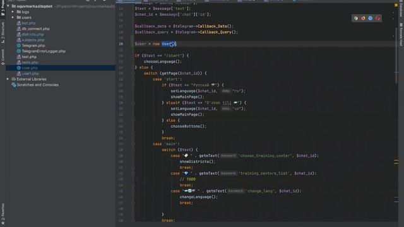The image size is (404, 227).
Task: Click the // TODO comment
Action: pos(187,179)
